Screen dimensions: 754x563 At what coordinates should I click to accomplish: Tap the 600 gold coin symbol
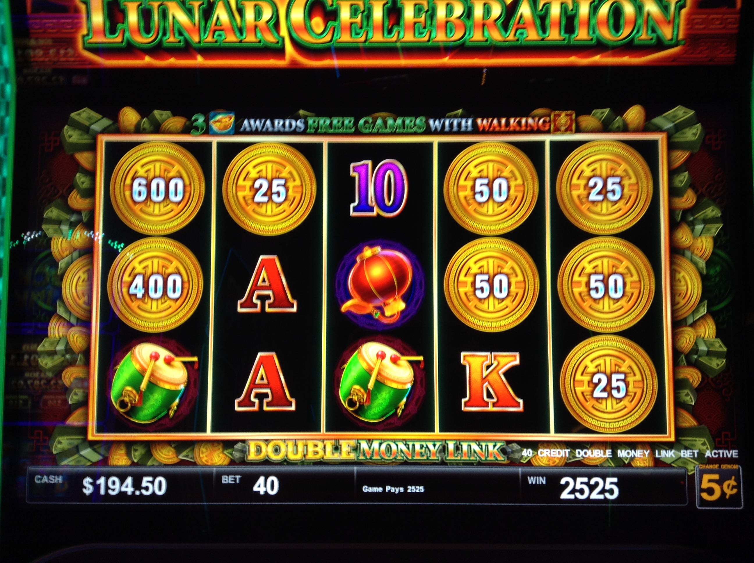click(157, 189)
